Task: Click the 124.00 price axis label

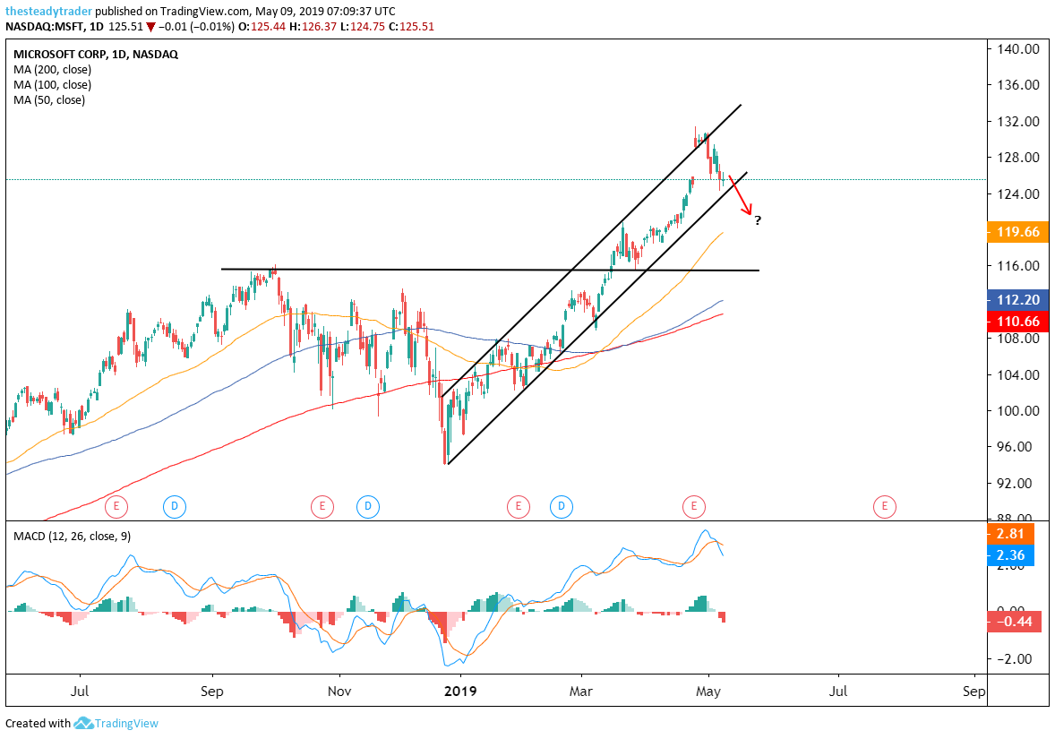Action: click(x=1018, y=193)
